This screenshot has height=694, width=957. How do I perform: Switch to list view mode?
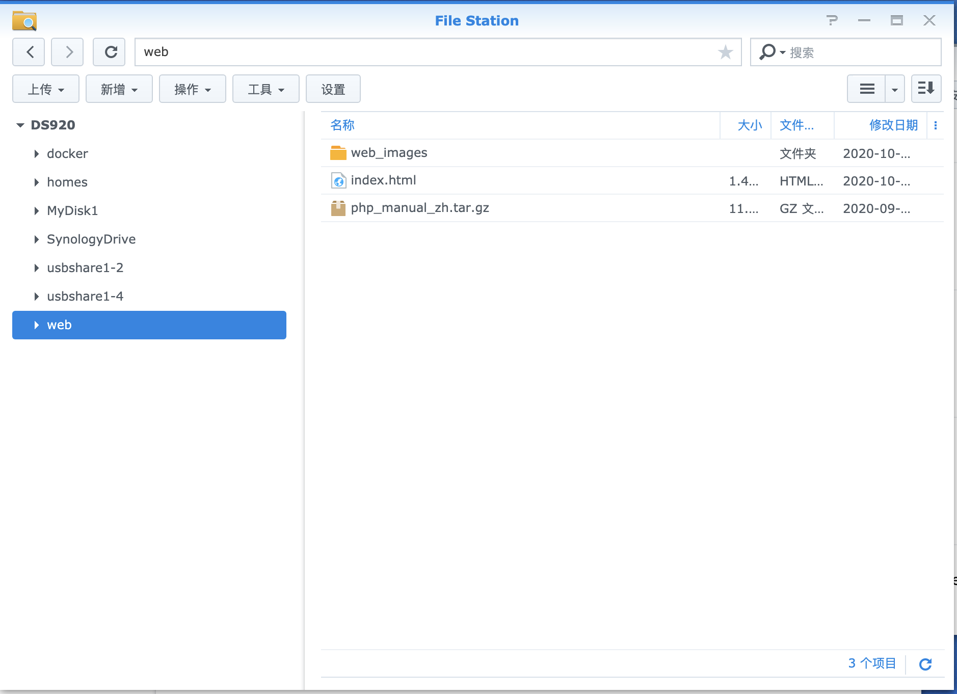(867, 89)
